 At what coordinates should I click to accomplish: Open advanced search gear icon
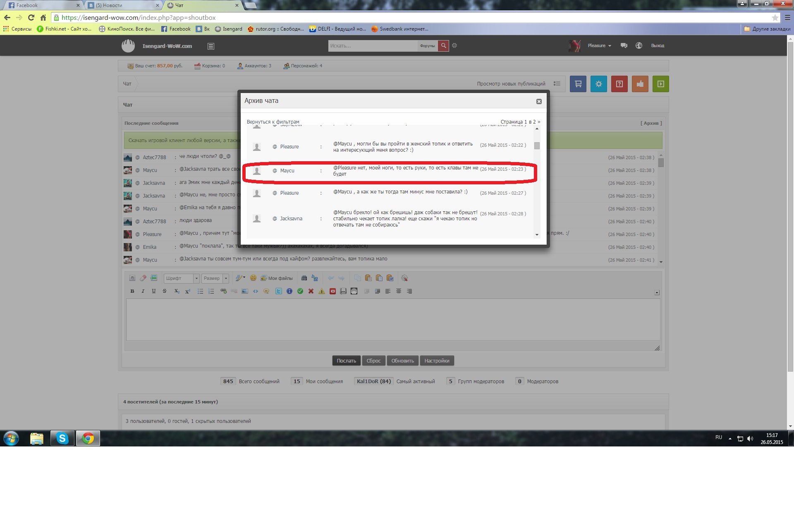[454, 45]
